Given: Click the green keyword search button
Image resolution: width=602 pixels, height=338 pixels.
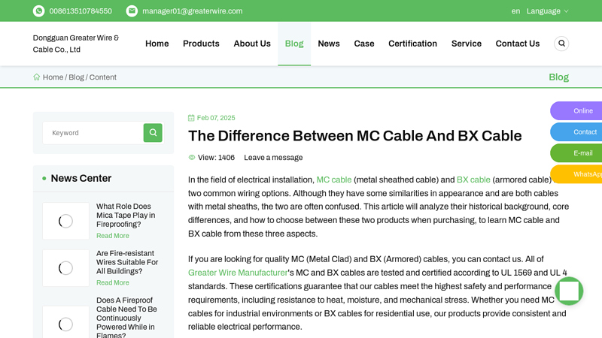Looking at the screenshot, I should (x=153, y=133).
